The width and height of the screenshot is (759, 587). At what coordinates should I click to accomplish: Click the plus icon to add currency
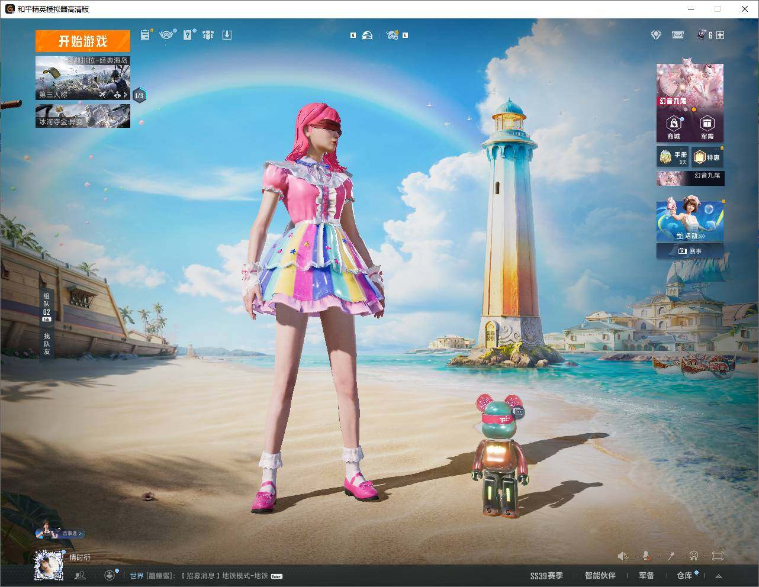pos(720,36)
